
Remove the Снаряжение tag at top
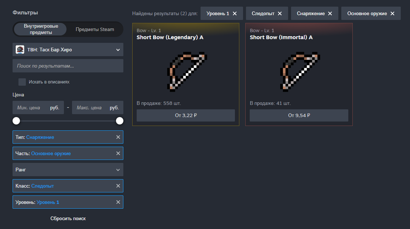click(x=330, y=14)
